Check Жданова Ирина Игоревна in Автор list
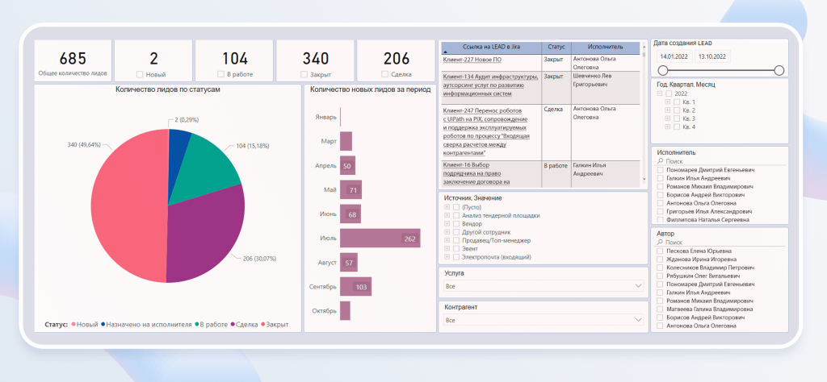The image size is (827, 382). coord(660,260)
